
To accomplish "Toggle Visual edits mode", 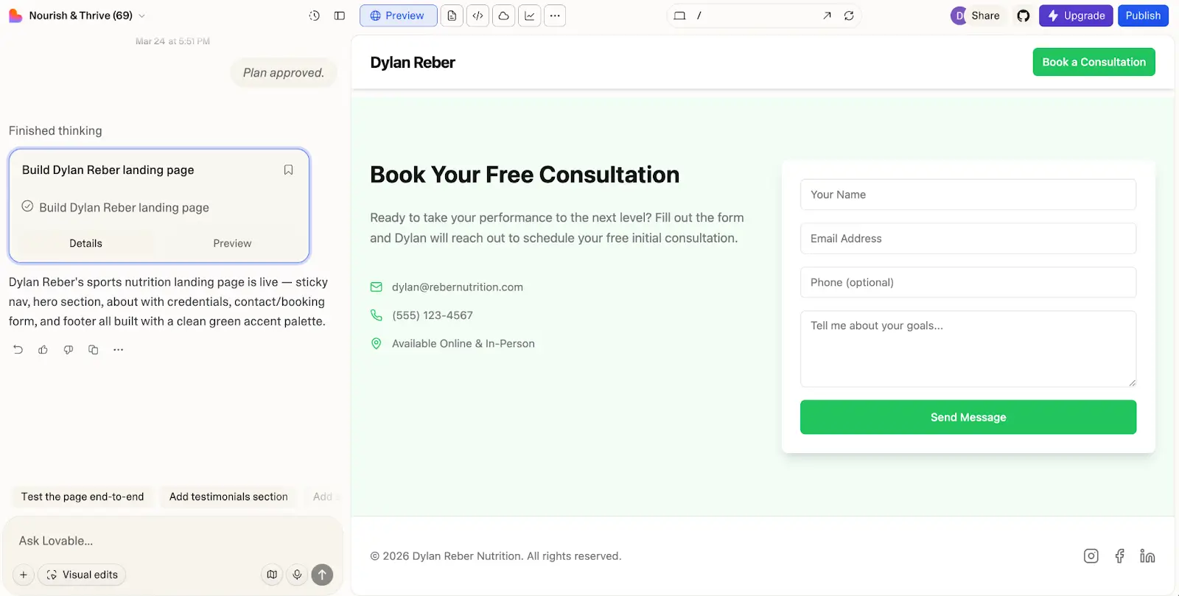I will pos(82,575).
